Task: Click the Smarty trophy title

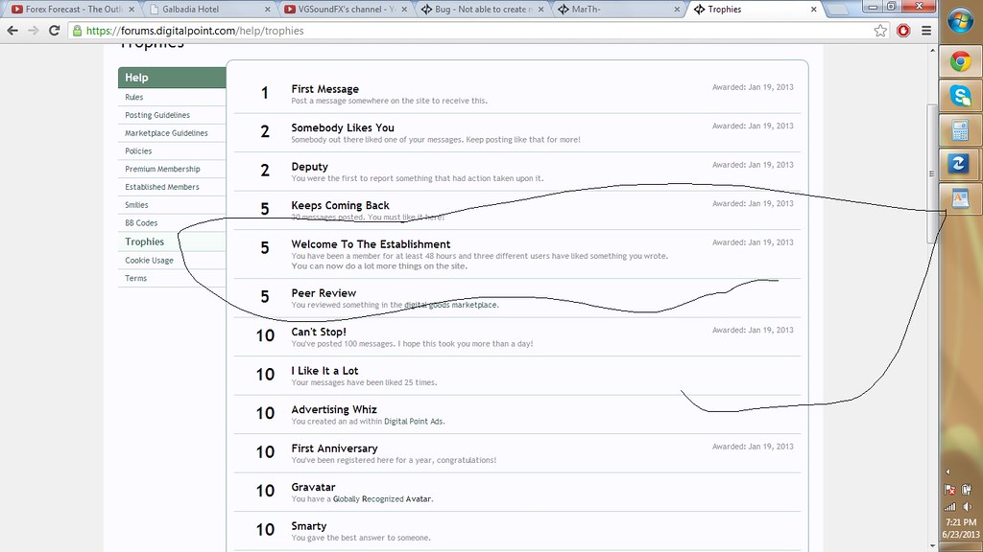Action: coord(308,526)
